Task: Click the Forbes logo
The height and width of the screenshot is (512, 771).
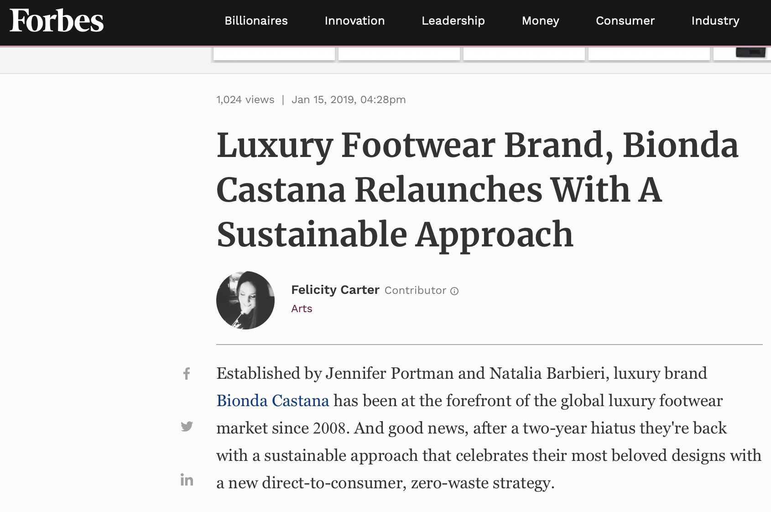Action: (x=57, y=21)
